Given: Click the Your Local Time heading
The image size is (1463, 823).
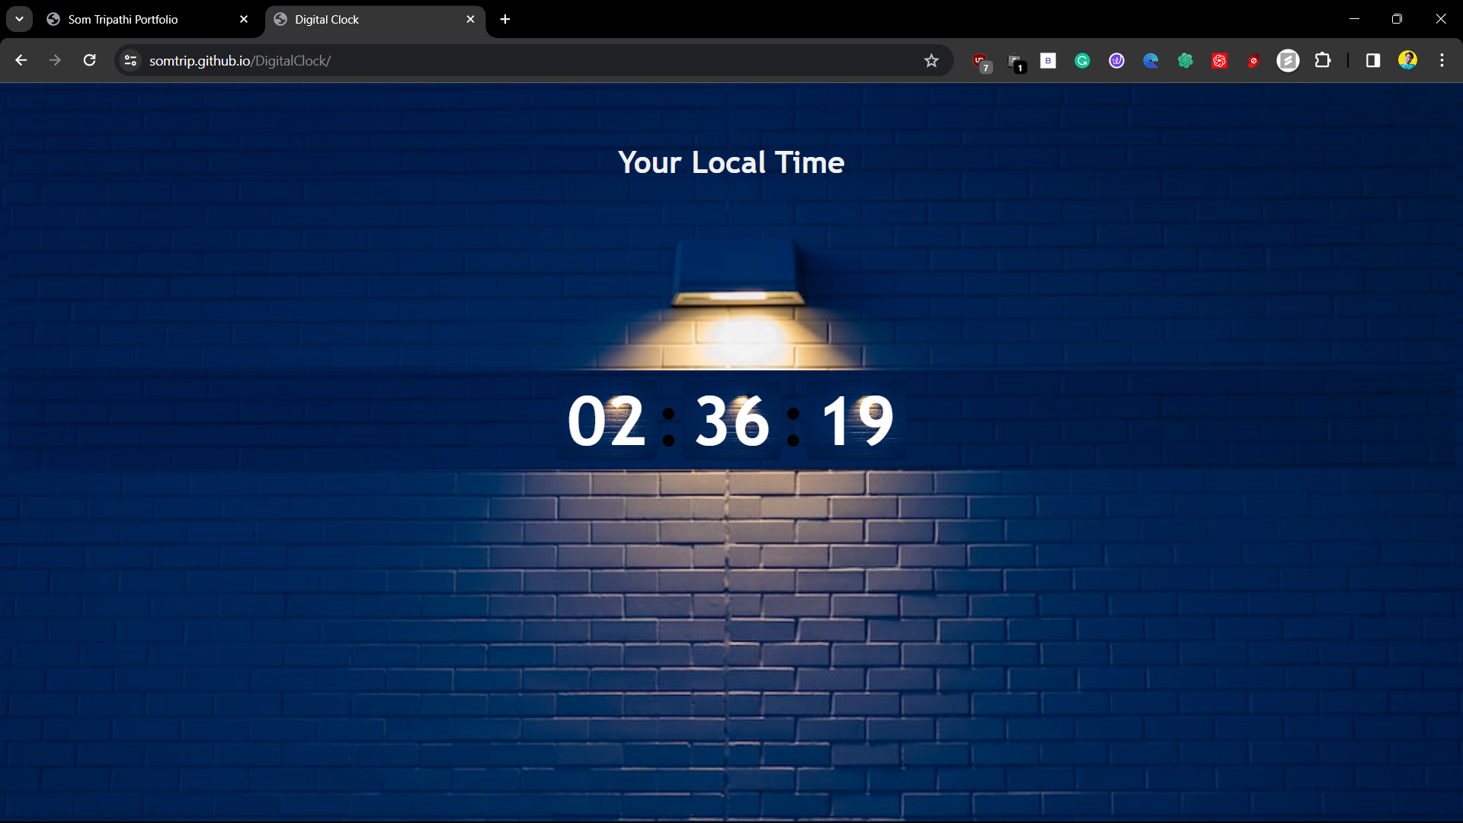Looking at the screenshot, I should tap(731, 162).
